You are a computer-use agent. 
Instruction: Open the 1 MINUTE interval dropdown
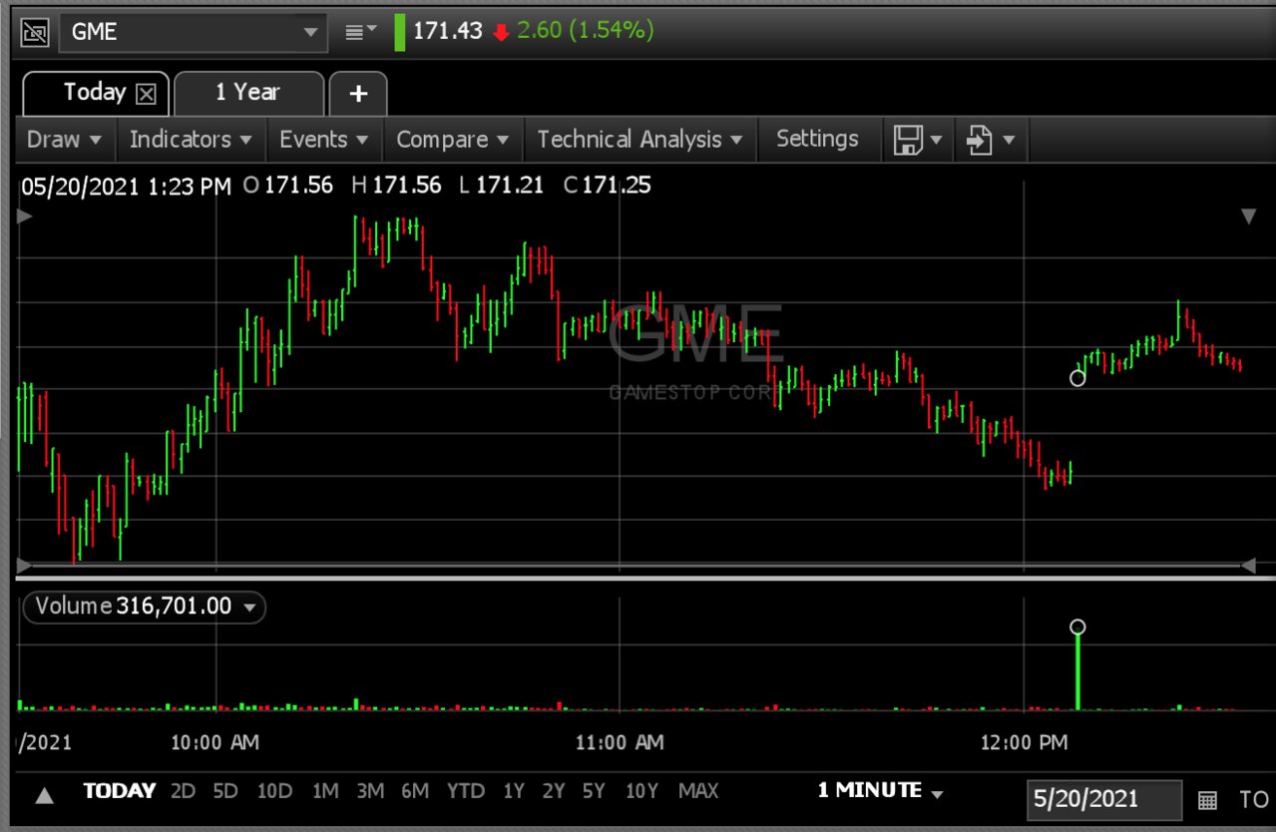pos(881,791)
